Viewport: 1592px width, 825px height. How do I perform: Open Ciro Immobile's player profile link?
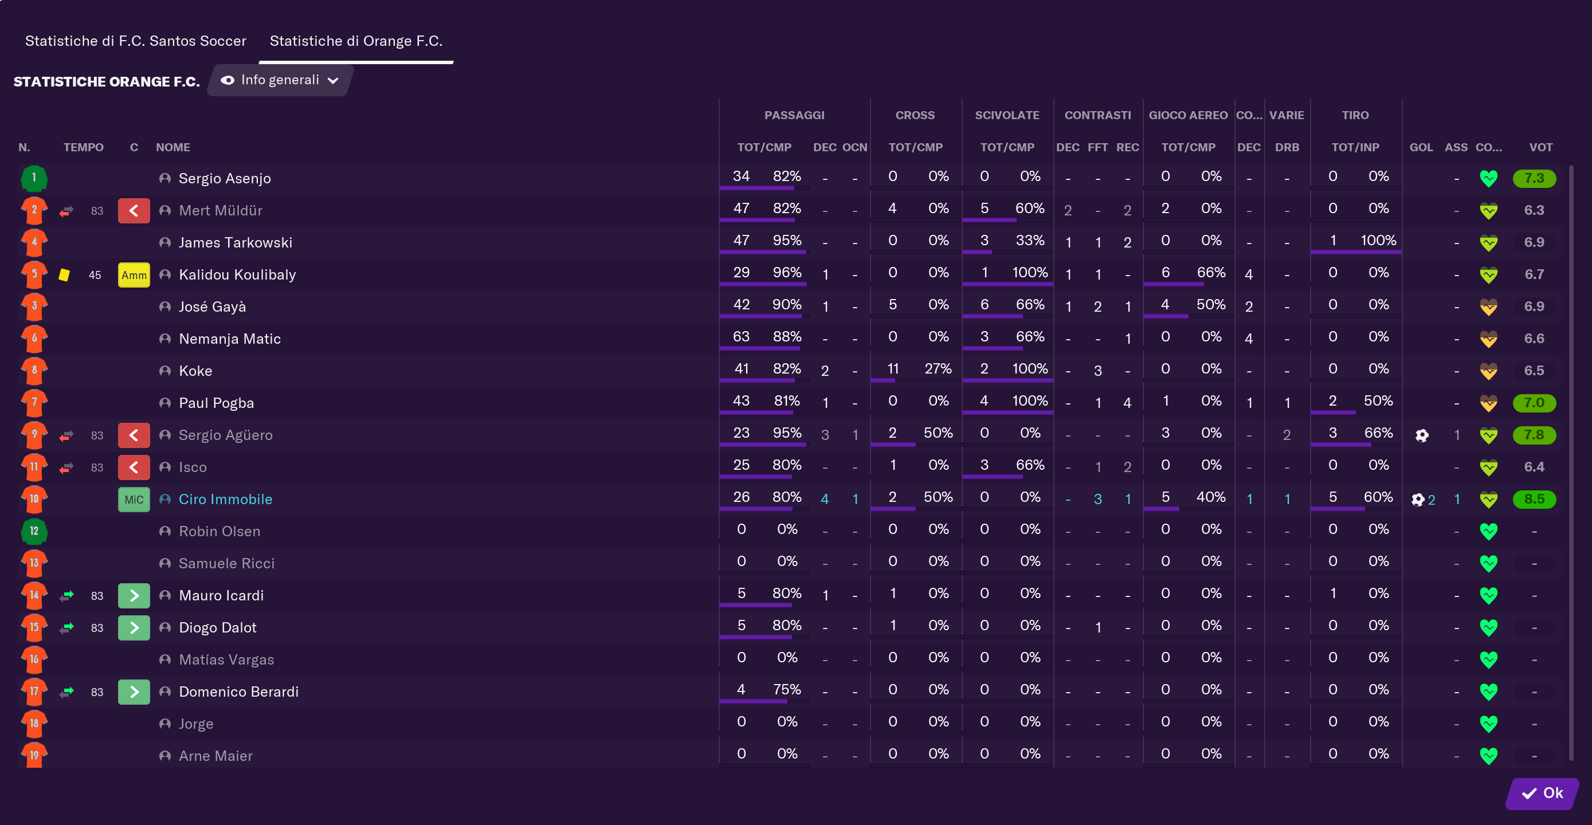pyautogui.click(x=225, y=498)
